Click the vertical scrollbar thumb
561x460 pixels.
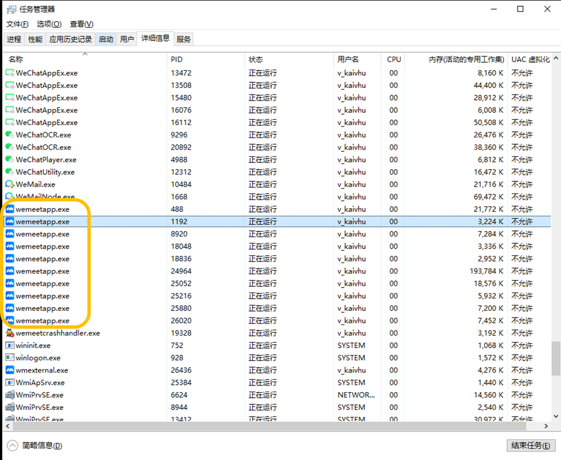pos(555,358)
